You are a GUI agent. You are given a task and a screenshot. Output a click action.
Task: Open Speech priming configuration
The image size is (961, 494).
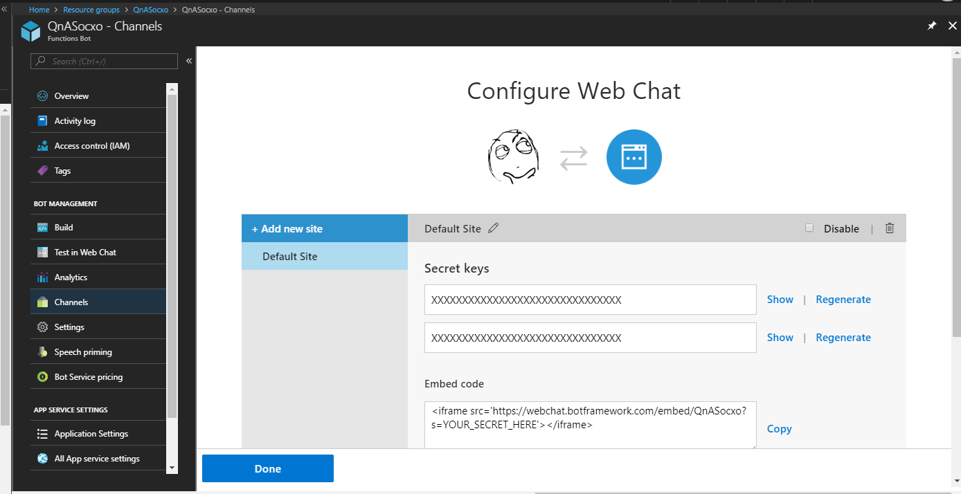click(x=44, y=351)
